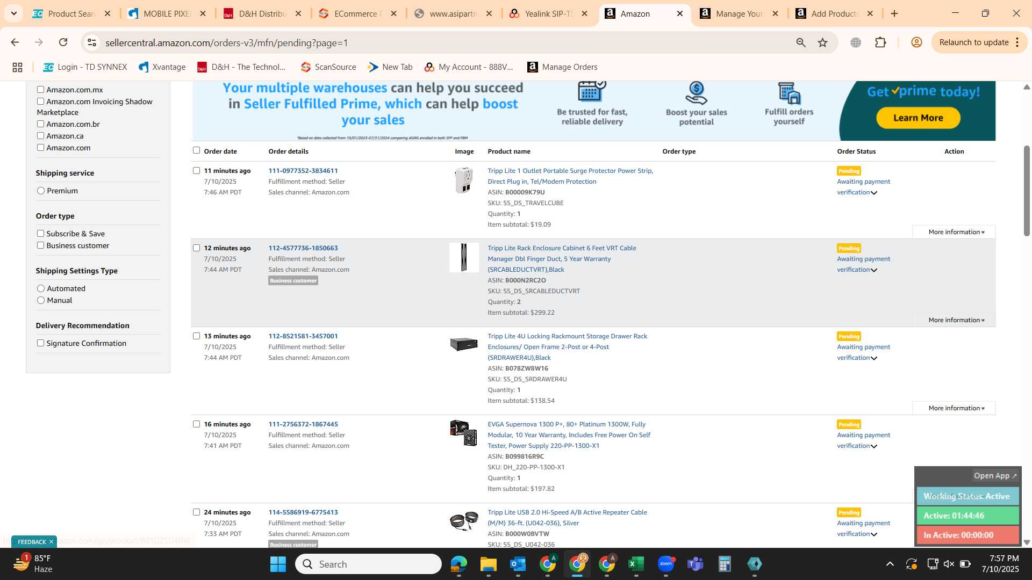Viewport: 1032px width, 580px height.
Task: Go back to the previous page
Action: (15, 42)
